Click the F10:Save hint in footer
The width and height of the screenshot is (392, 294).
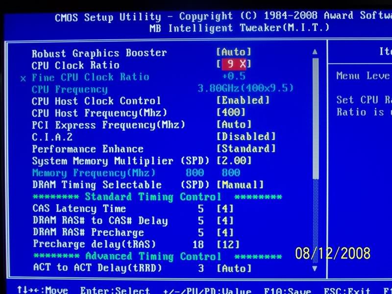(x=288, y=291)
